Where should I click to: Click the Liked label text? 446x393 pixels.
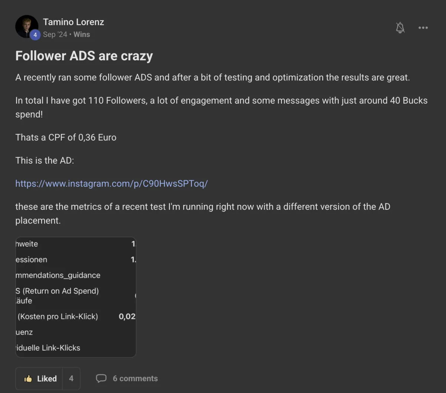coord(47,378)
